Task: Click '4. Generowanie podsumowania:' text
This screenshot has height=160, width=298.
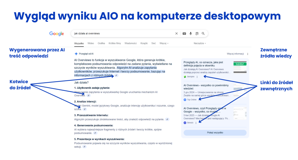Action: coord(93,125)
